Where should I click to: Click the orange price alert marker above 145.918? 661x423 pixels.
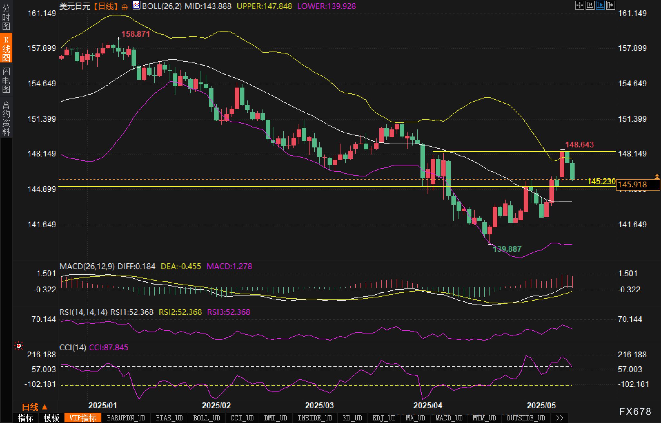coord(657,176)
